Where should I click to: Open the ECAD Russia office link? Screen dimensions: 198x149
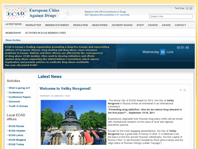(x=16, y=126)
